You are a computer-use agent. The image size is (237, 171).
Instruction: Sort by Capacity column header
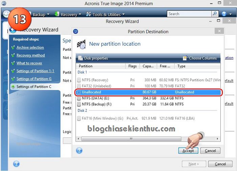pos(148,66)
